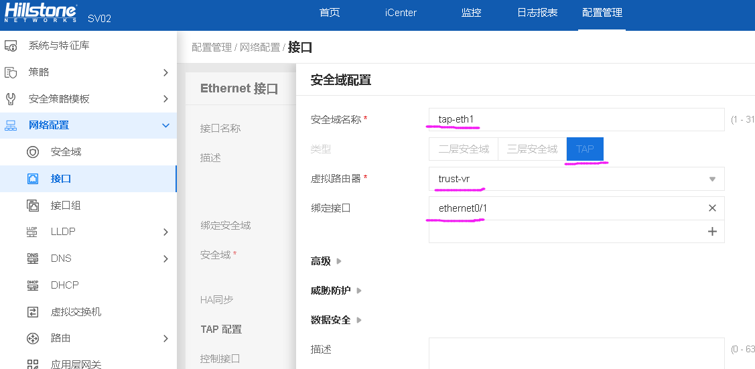Click the 安全域名称 input field

(576, 119)
